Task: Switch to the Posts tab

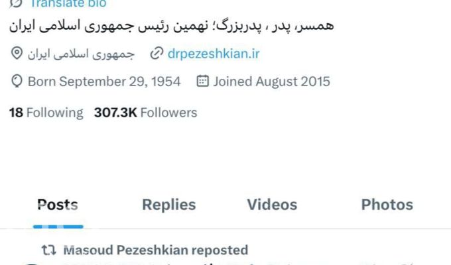Action: tap(58, 205)
